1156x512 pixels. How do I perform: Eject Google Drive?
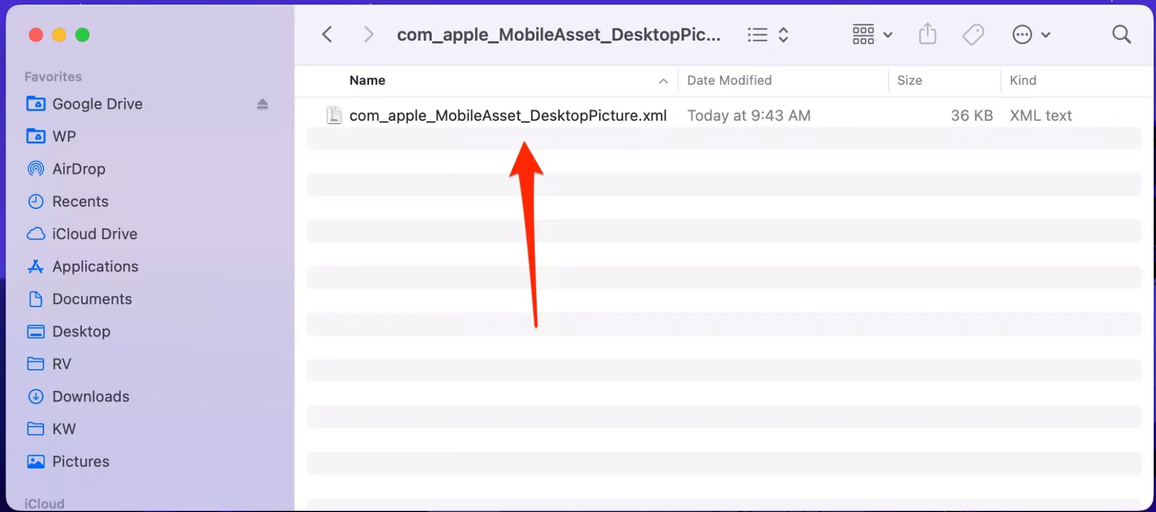pos(262,104)
